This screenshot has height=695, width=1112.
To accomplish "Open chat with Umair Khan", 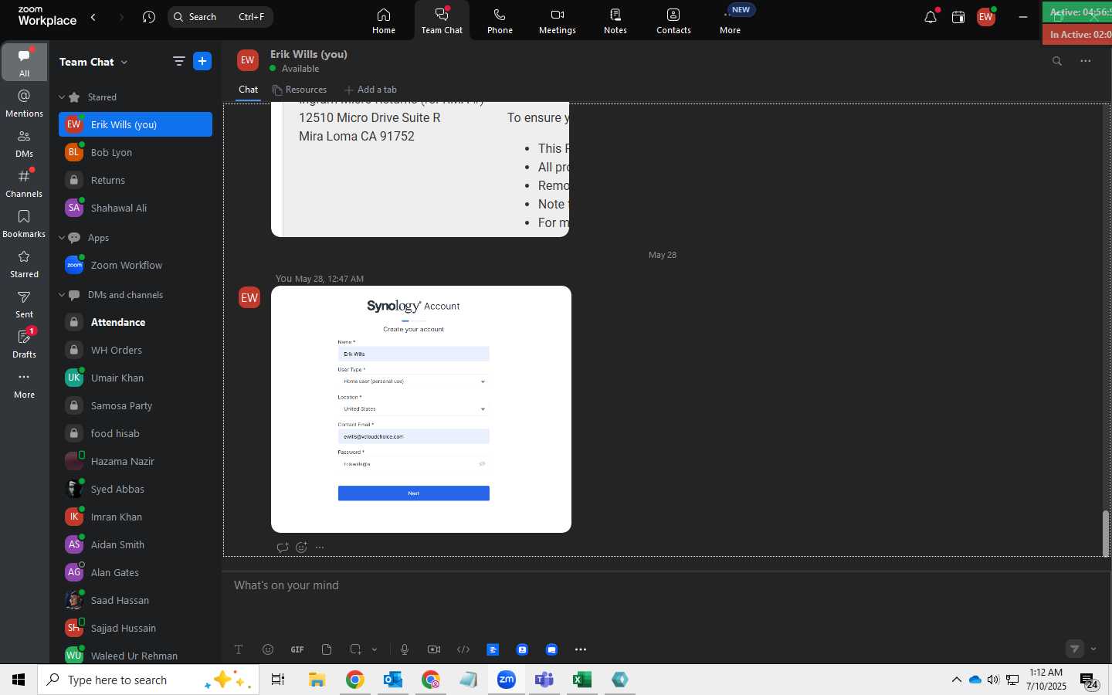I will pyautogui.click(x=135, y=378).
